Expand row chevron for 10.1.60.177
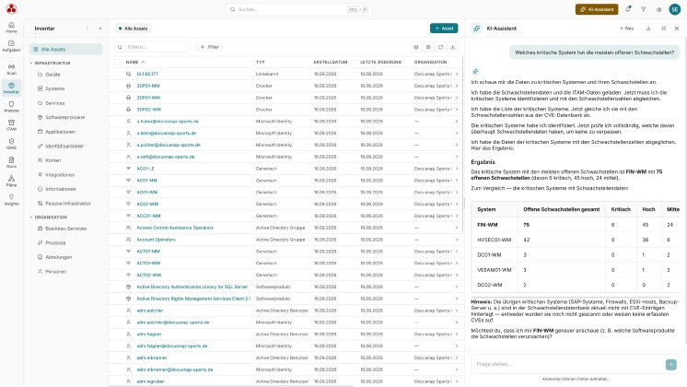Image resolution: width=687 pixels, height=387 pixels. click(x=457, y=74)
